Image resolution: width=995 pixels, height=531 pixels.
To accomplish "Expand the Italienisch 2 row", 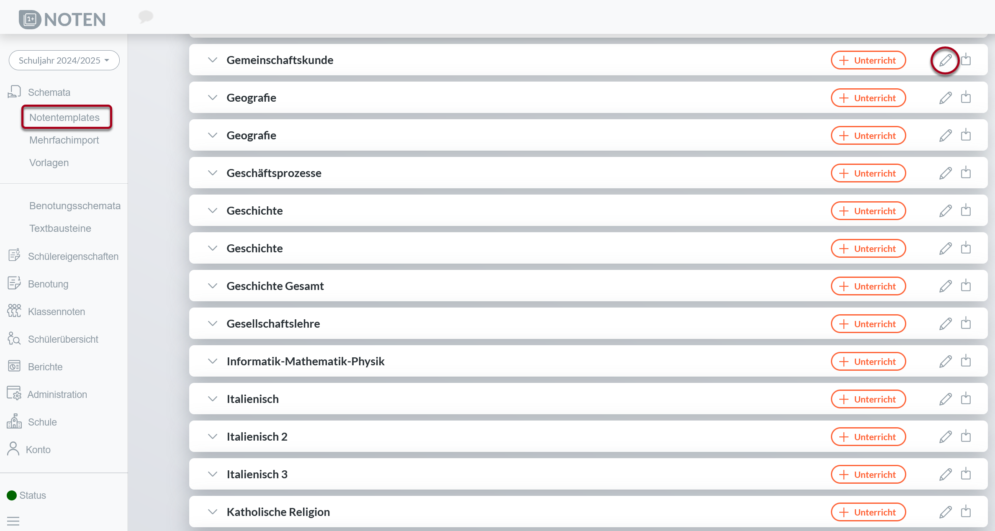I will tap(213, 436).
